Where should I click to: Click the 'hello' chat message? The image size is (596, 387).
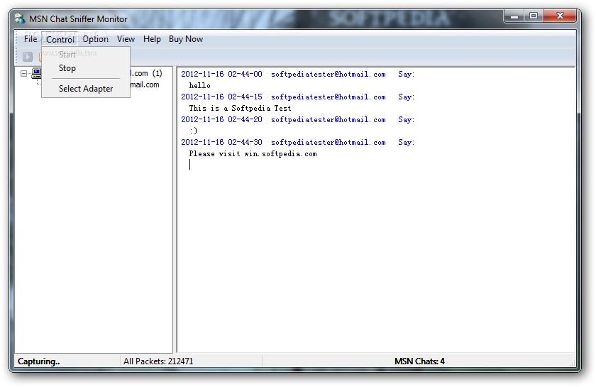[199, 86]
